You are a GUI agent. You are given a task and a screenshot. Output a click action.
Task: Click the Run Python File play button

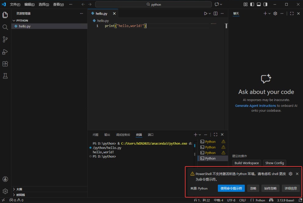coord(206,13)
